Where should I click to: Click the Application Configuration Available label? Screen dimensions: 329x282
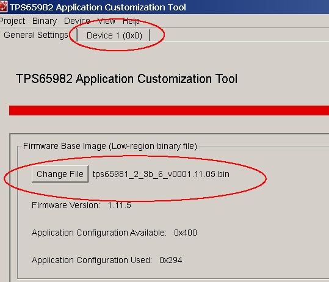(x=99, y=233)
